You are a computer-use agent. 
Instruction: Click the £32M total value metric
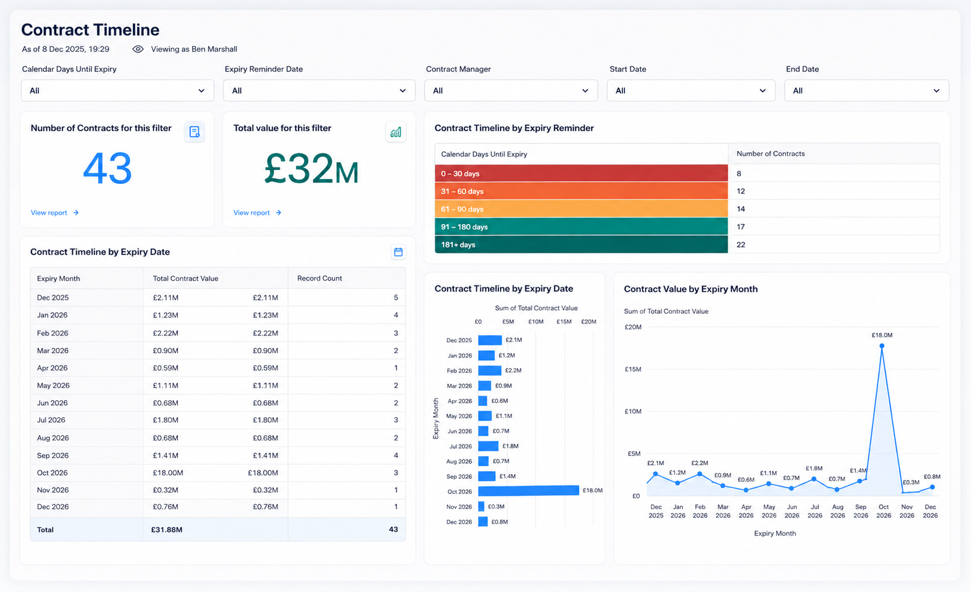click(311, 169)
